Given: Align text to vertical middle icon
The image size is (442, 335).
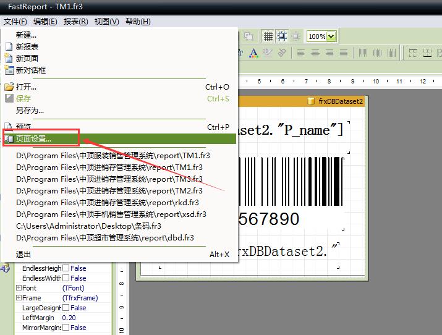Looking at the screenshot, I should click(377, 53).
